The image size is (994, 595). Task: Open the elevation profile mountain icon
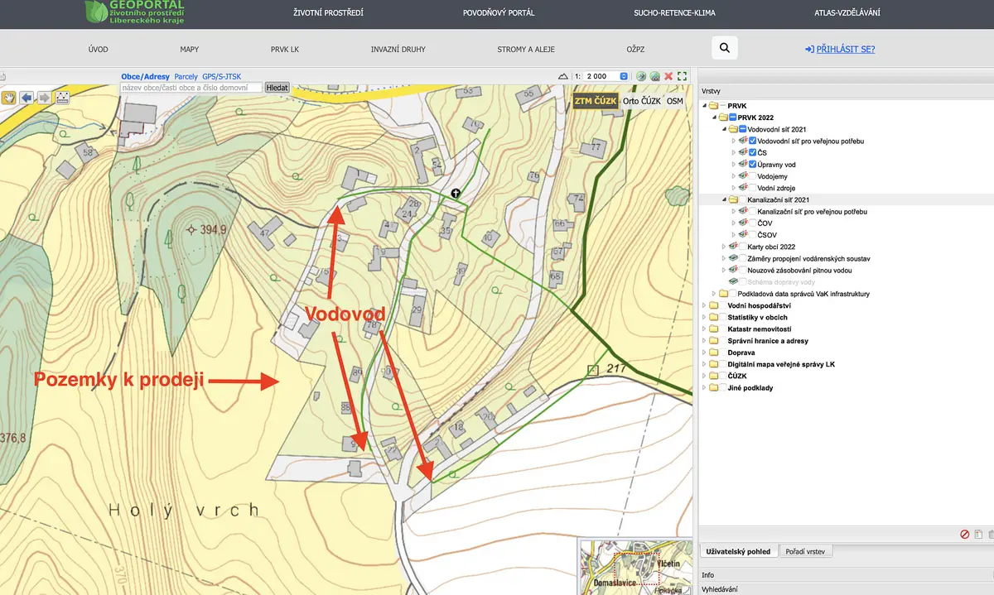(563, 76)
